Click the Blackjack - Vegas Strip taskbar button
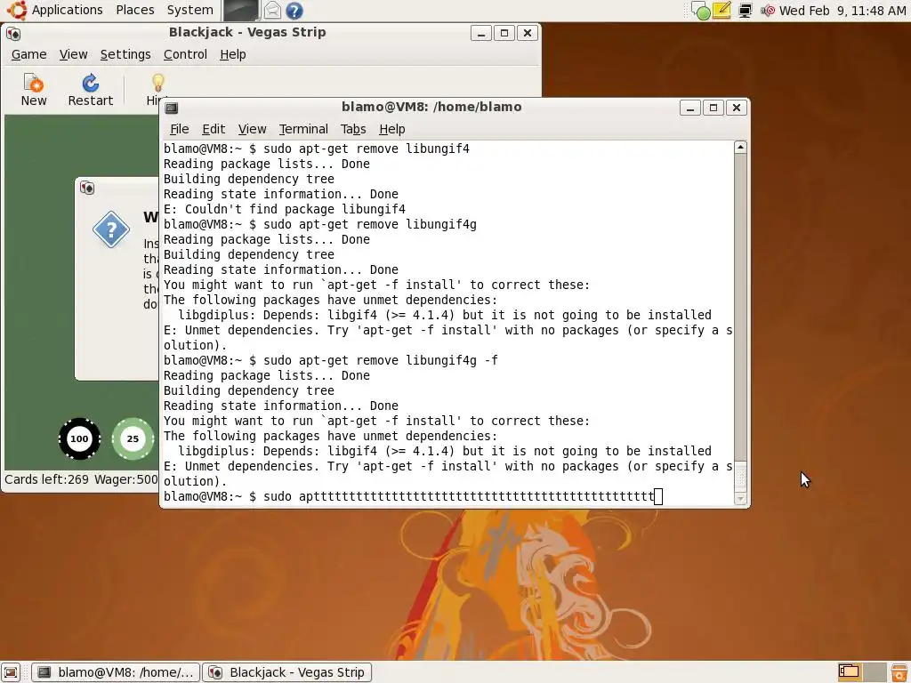The width and height of the screenshot is (911, 683). (287, 672)
